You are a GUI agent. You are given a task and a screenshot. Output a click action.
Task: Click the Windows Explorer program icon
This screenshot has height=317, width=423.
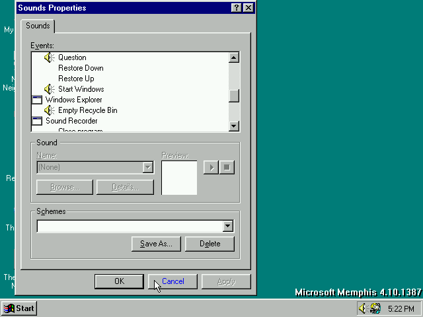click(x=37, y=100)
